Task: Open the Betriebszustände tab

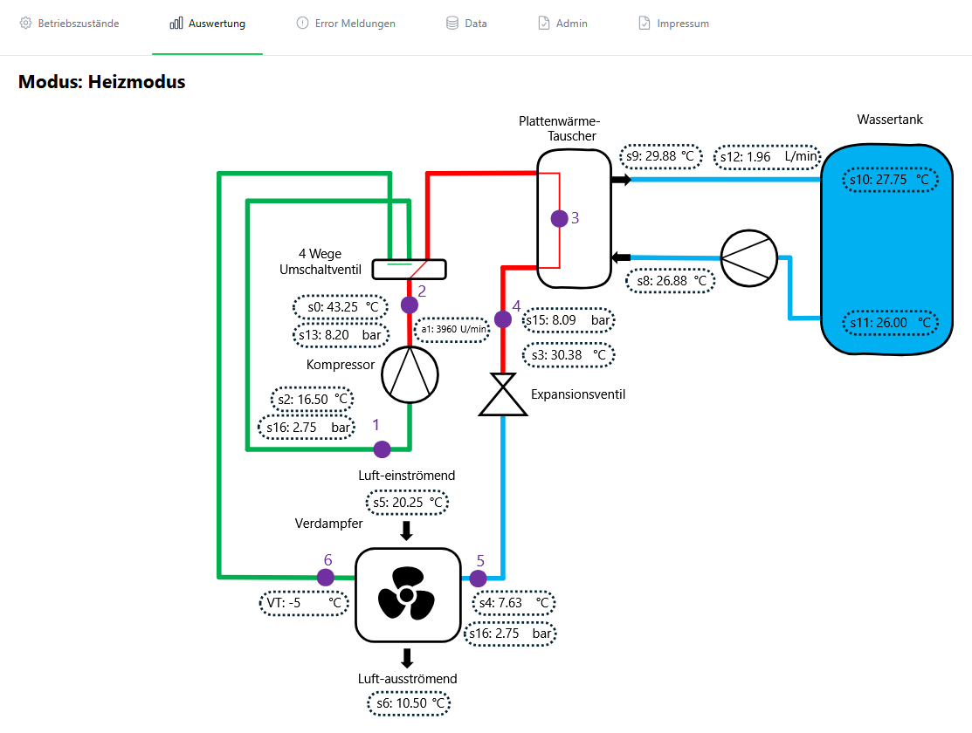Action: [x=69, y=24]
